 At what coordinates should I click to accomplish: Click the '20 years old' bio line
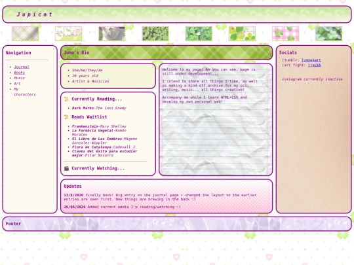pyautogui.click(x=85, y=76)
